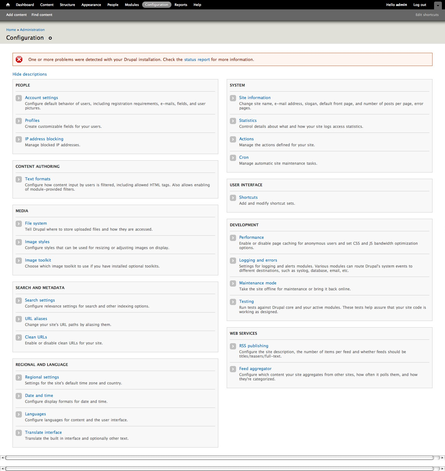Click the add-to-shortcuts plus icon beside Configuration
This screenshot has width=445, height=471.
point(50,38)
